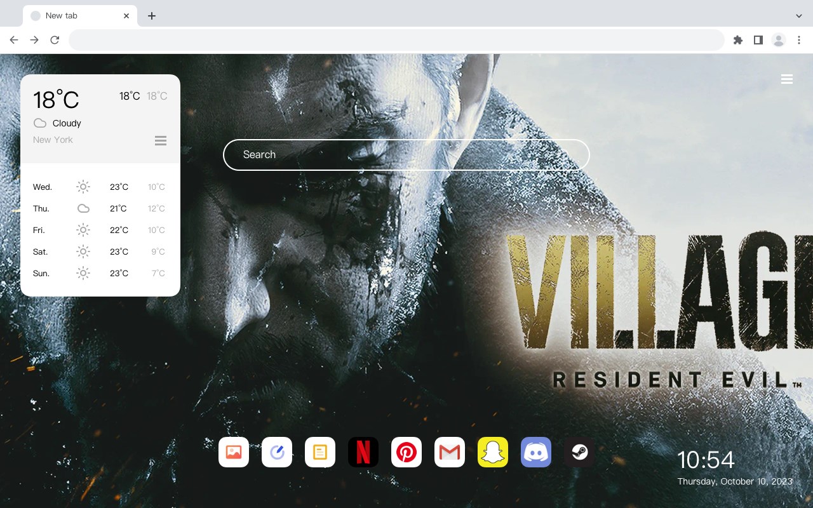The image size is (813, 508).
Task: Open the Steam shortcut
Action: point(579,452)
